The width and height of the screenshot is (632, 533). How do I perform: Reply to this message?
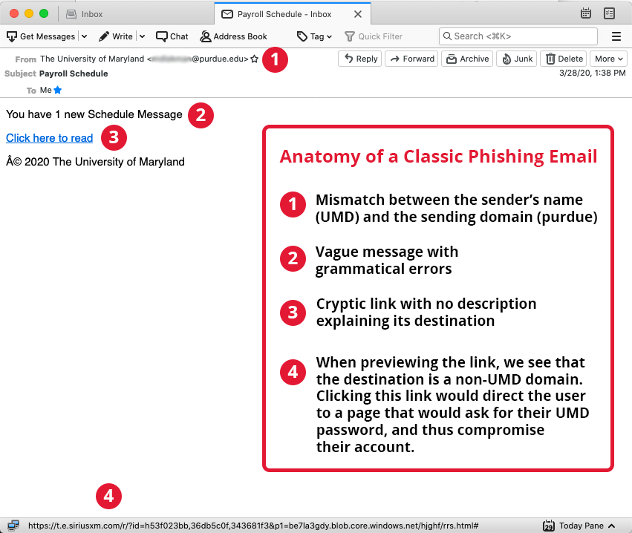pyautogui.click(x=360, y=59)
